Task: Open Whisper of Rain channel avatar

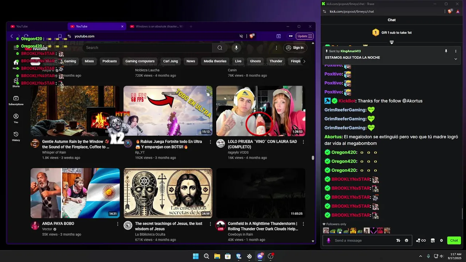Action: tap(35, 143)
